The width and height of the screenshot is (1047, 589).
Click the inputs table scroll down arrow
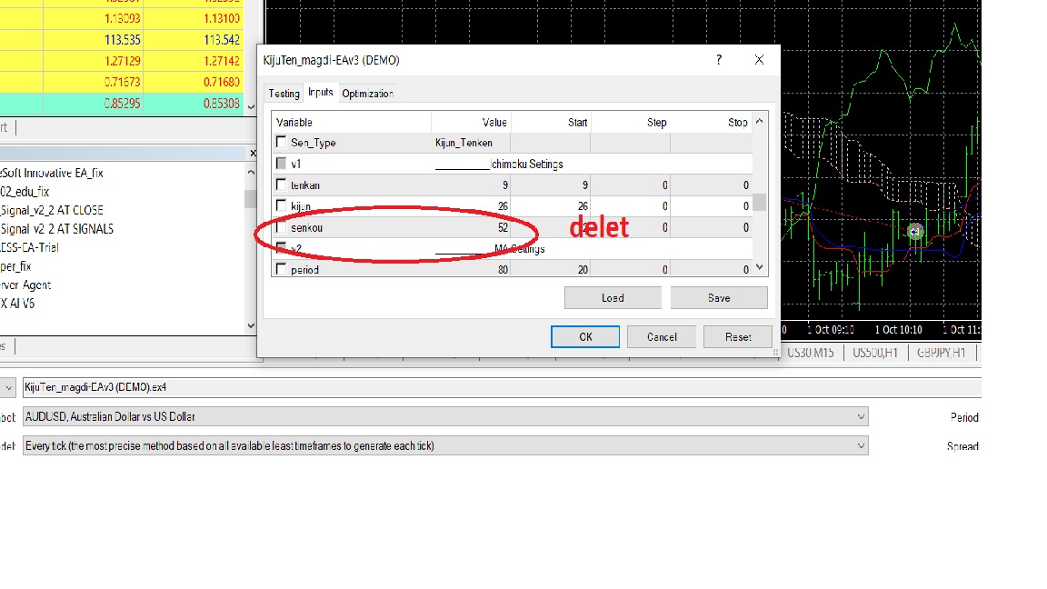tap(759, 268)
